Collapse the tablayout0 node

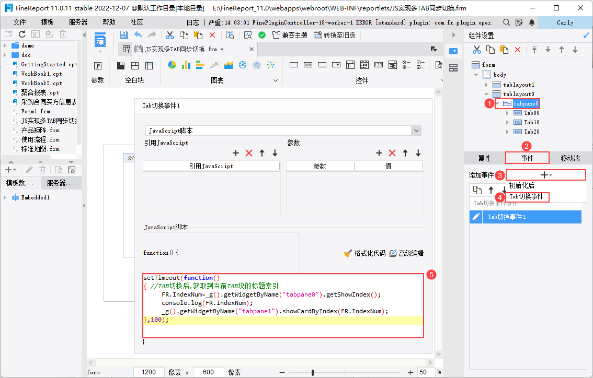pyautogui.click(x=486, y=95)
